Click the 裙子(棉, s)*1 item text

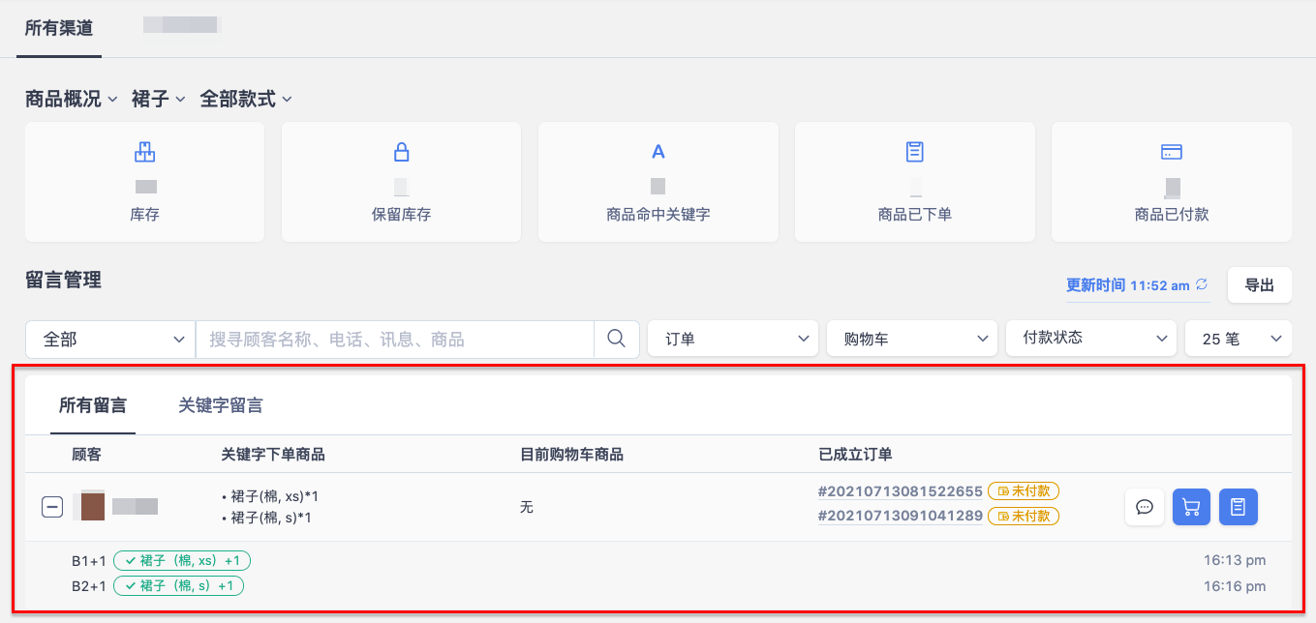point(271,518)
